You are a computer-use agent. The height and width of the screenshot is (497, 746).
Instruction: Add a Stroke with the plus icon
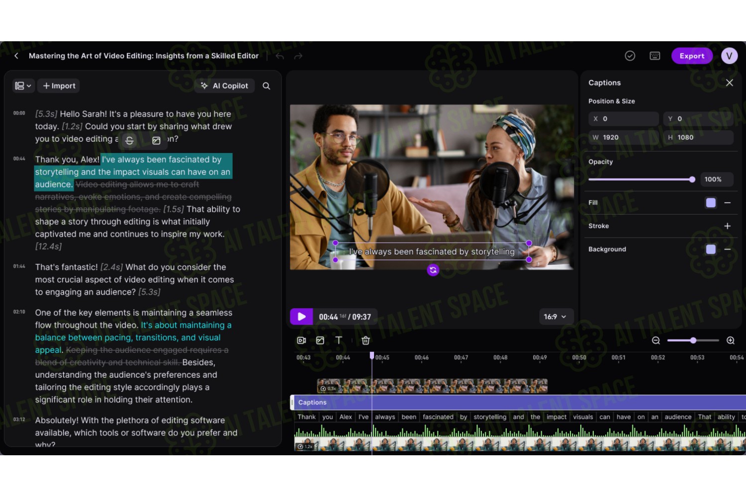pos(728,226)
